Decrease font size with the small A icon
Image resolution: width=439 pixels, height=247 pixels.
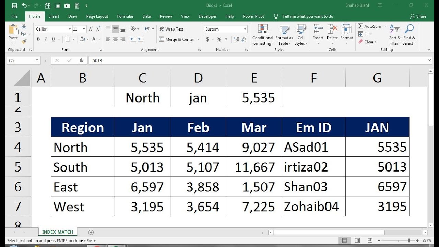(x=97, y=29)
